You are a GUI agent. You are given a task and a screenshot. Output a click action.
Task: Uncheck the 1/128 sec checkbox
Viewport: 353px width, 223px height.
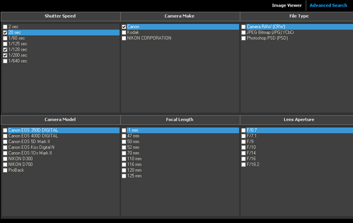click(x=5, y=50)
